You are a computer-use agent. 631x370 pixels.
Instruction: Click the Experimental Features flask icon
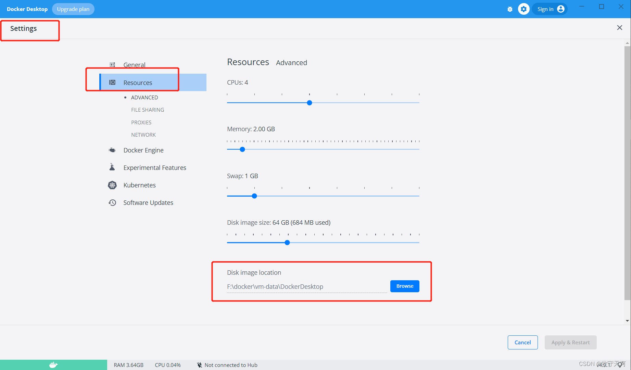coord(112,167)
